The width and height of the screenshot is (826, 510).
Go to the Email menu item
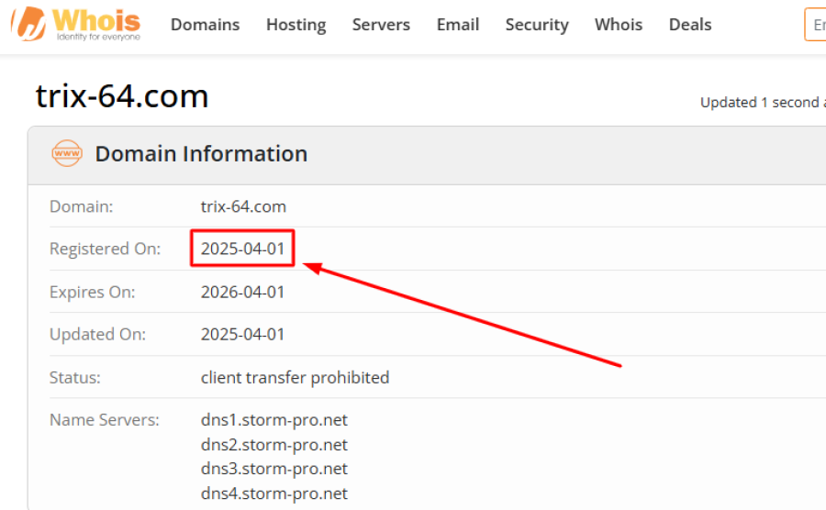[x=458, y=25]
